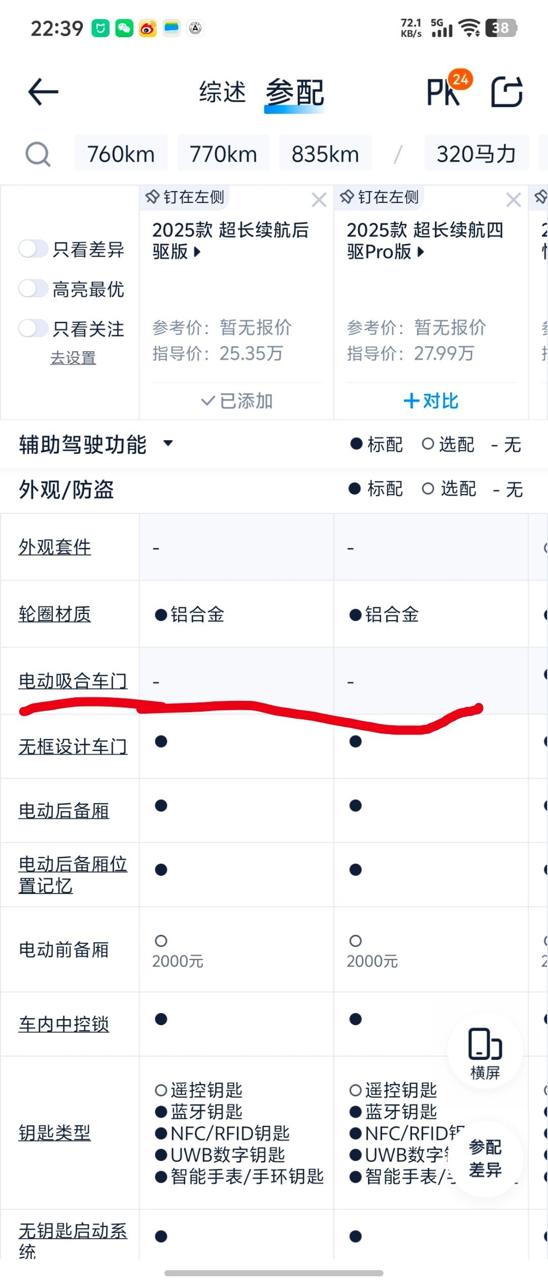Expand 2025款 超长续航后驱版 model selector
This screenshot has width=548, height=1287.
pos(230,240)
